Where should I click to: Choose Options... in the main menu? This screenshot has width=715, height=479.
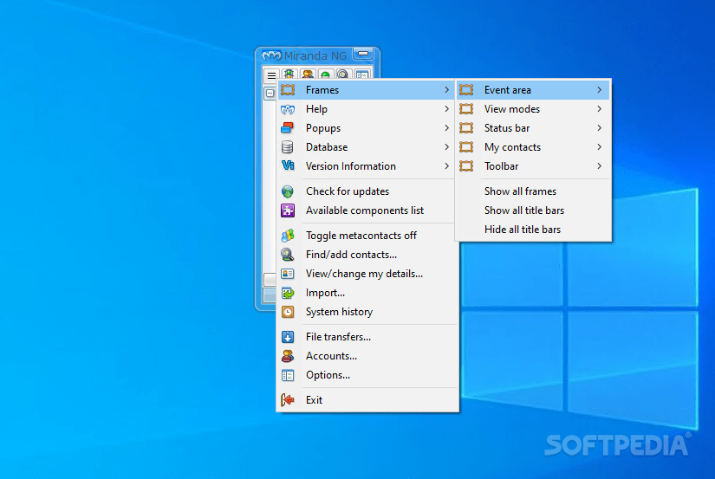click(367, 375)
